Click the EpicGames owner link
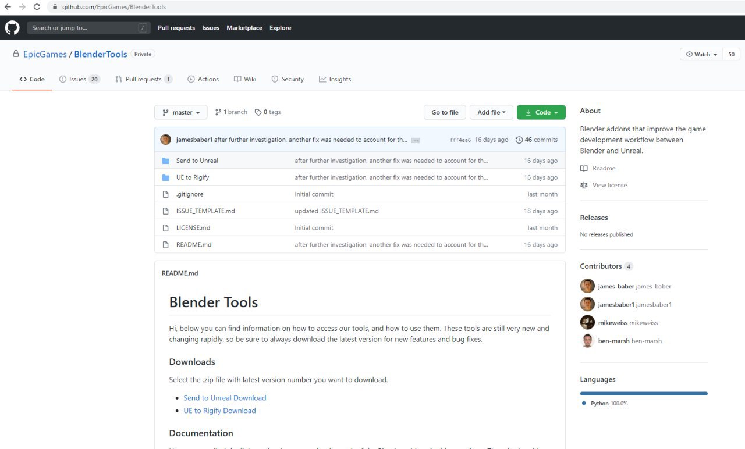Image resolution: width=745 pixels, height=449 pixels. click(45, 54)
